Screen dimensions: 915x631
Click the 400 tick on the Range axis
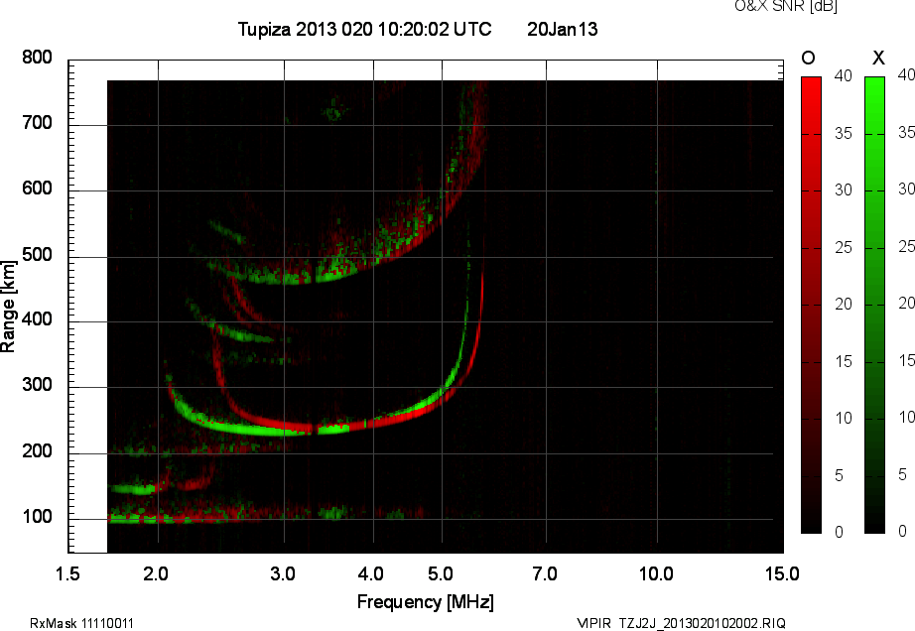tap(37, 319)
